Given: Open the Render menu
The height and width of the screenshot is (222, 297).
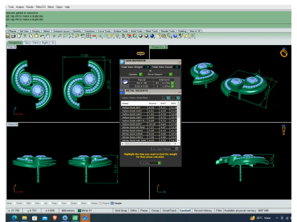Looking at the screenshot, I should click(x=30, y=7).
